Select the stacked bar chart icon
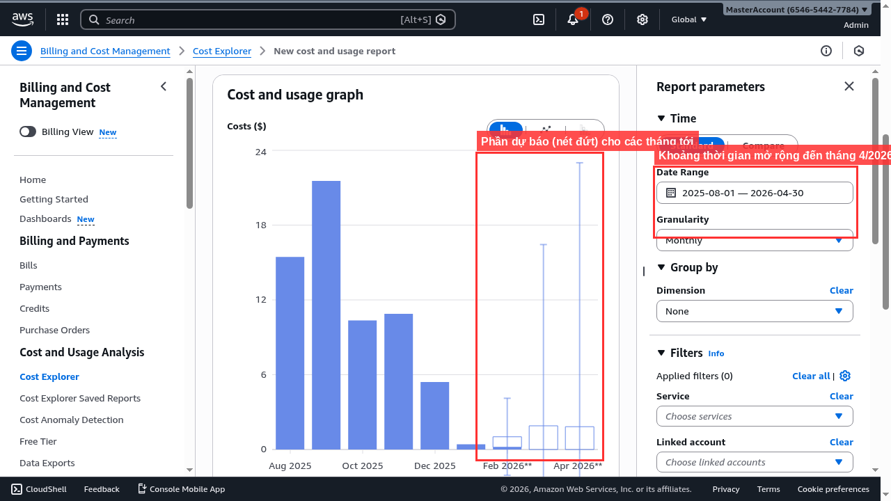The height and width of the screenshot is (501, 891). pos(585,131)
